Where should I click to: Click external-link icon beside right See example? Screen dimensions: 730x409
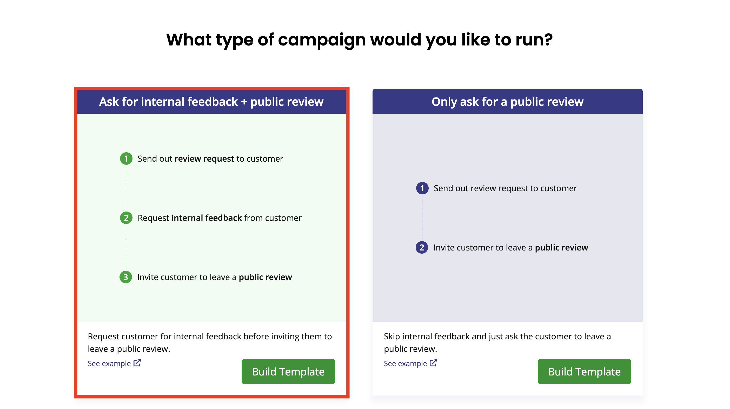(433, 363)
